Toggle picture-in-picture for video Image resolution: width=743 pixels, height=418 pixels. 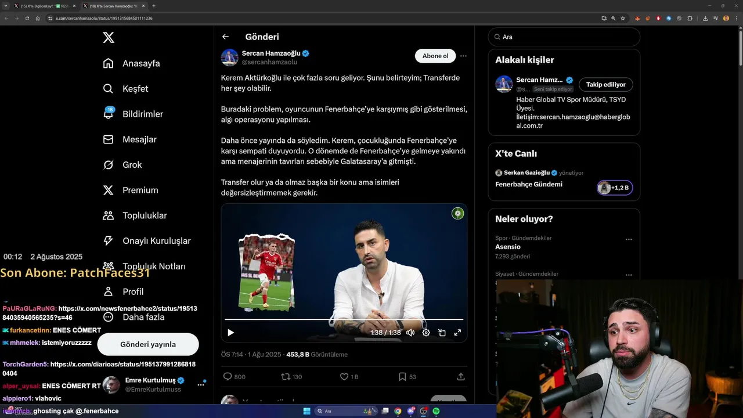click(x=442, y=333)
